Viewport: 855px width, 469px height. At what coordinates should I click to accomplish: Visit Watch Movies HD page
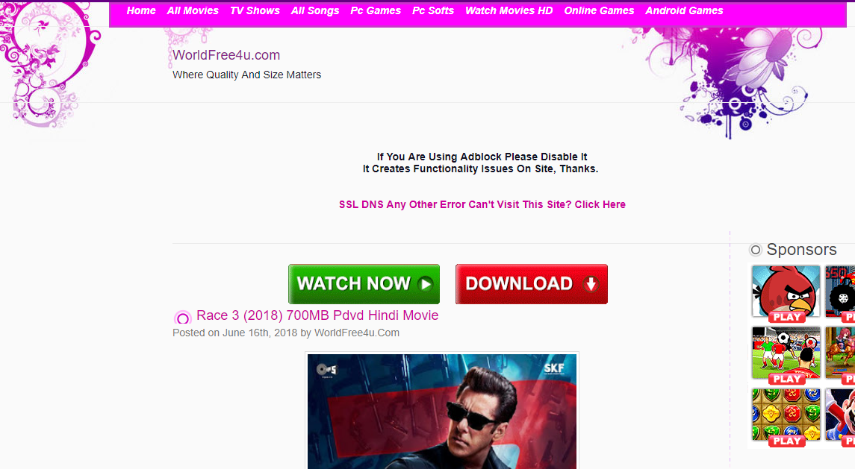click(509, 10)
